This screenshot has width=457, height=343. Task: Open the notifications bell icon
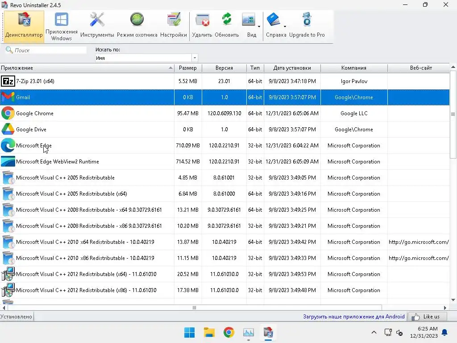(445, 332)
